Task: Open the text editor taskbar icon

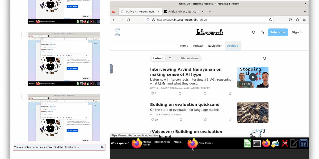Action: 294,143
